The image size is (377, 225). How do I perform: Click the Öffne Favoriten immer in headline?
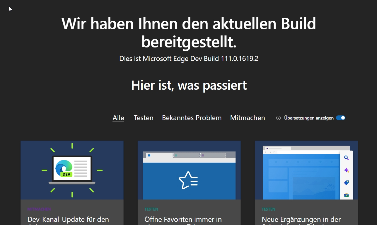183,219
